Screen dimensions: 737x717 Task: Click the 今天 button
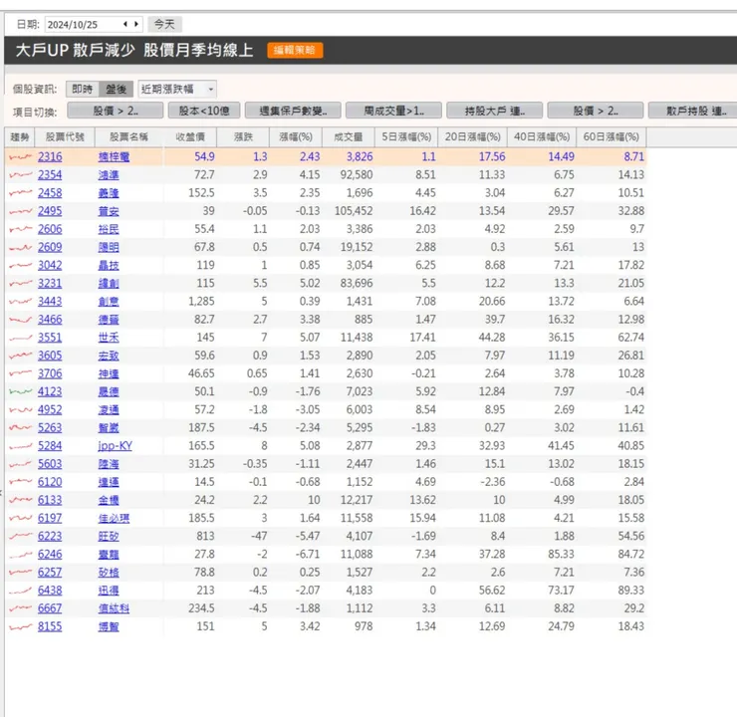click(164, 24)
